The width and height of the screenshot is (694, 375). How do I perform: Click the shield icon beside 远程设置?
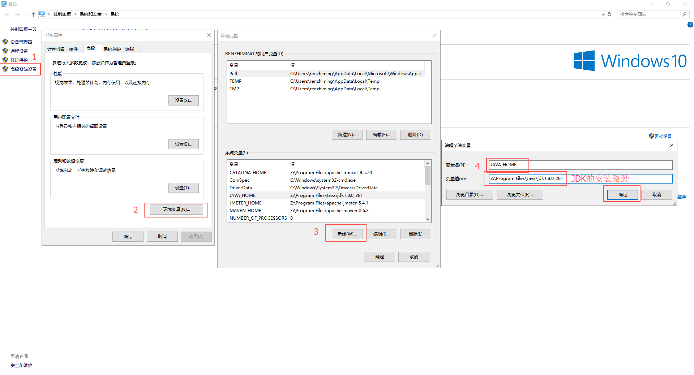5,51
